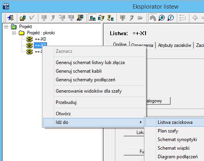Select tree item =+-X0
This screenshot has height=161, width=204.
[40, 39]
